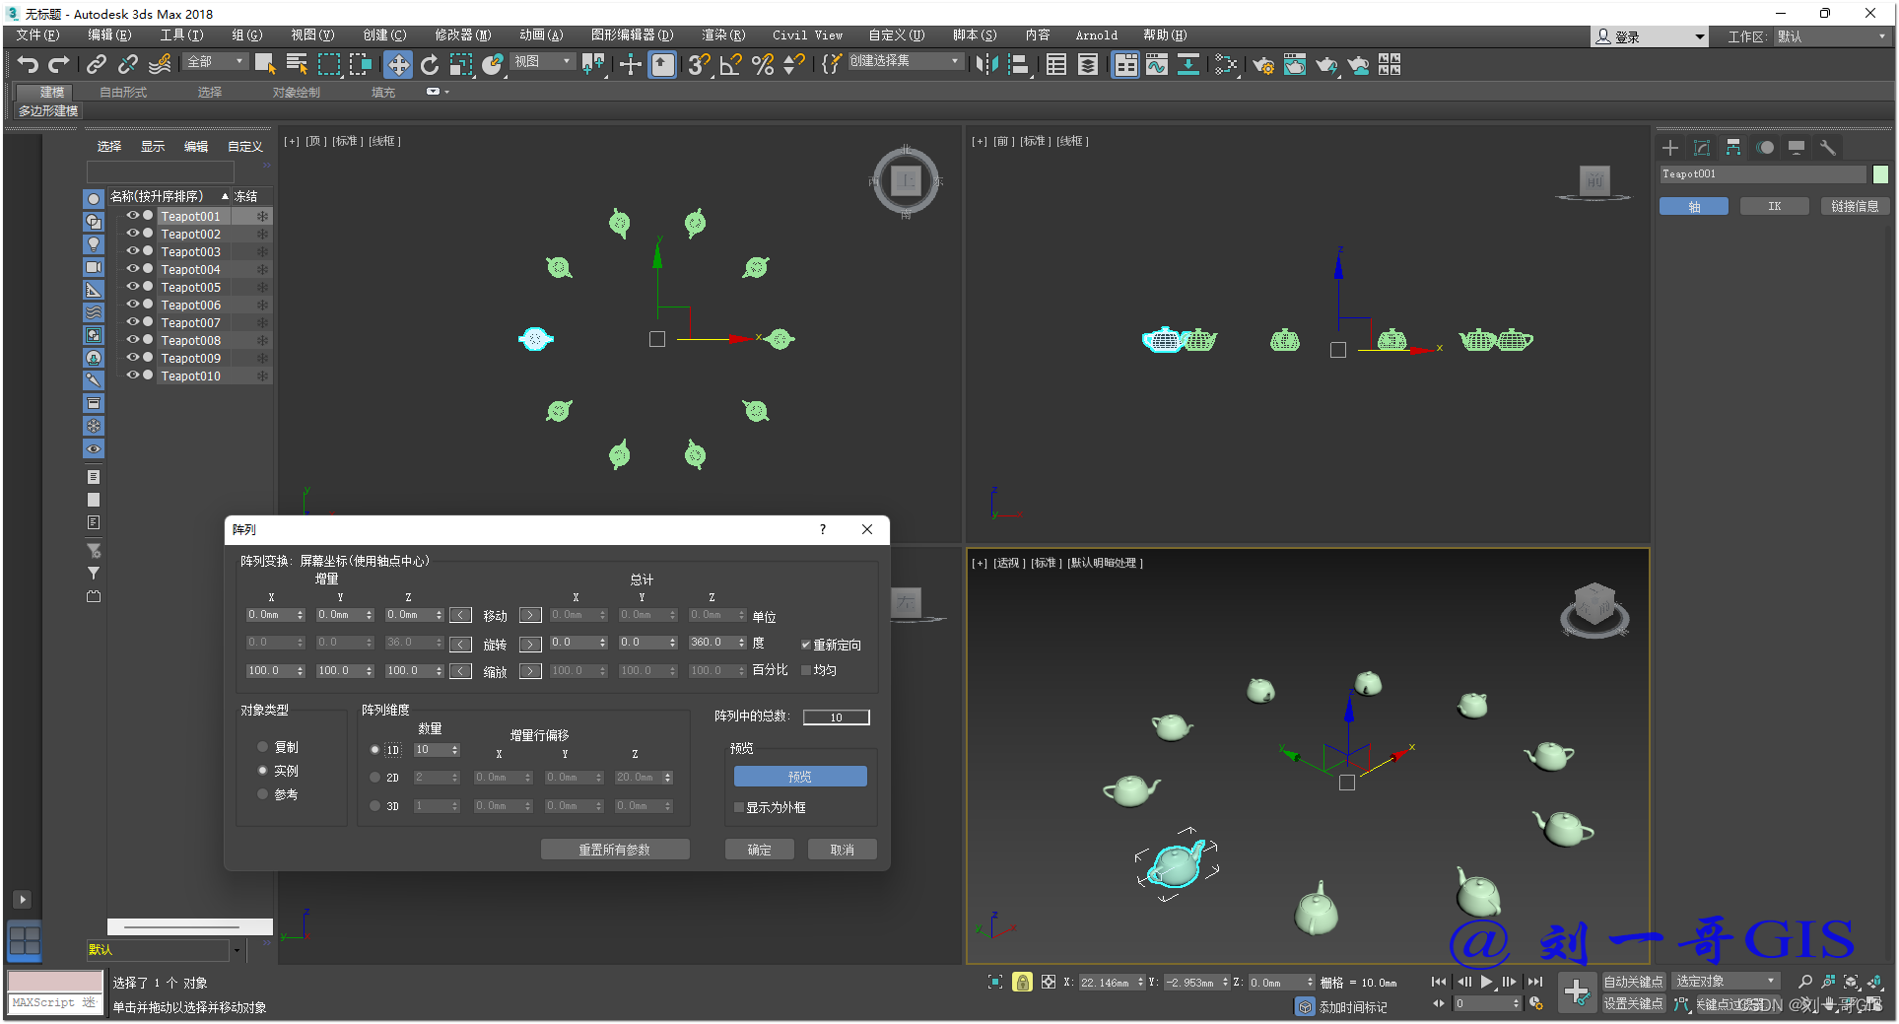The height and width of the screenshot is (1024, 1899).
Task: Uncheck the 重新定向 checkbox
Action: [805, 645]
